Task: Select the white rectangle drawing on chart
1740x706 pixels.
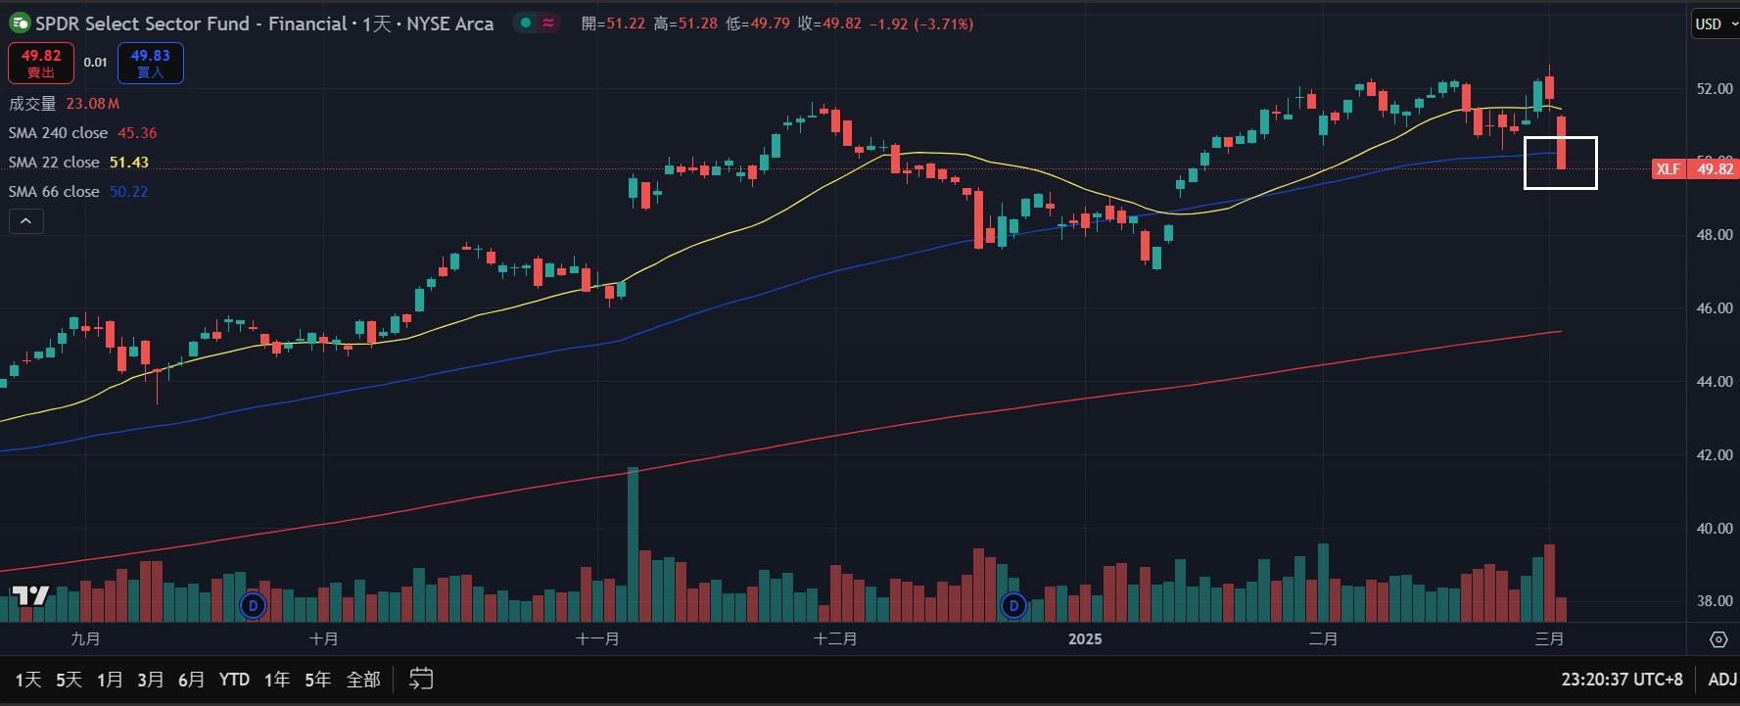Action: pyautogui.click(x=1561, y=138)
